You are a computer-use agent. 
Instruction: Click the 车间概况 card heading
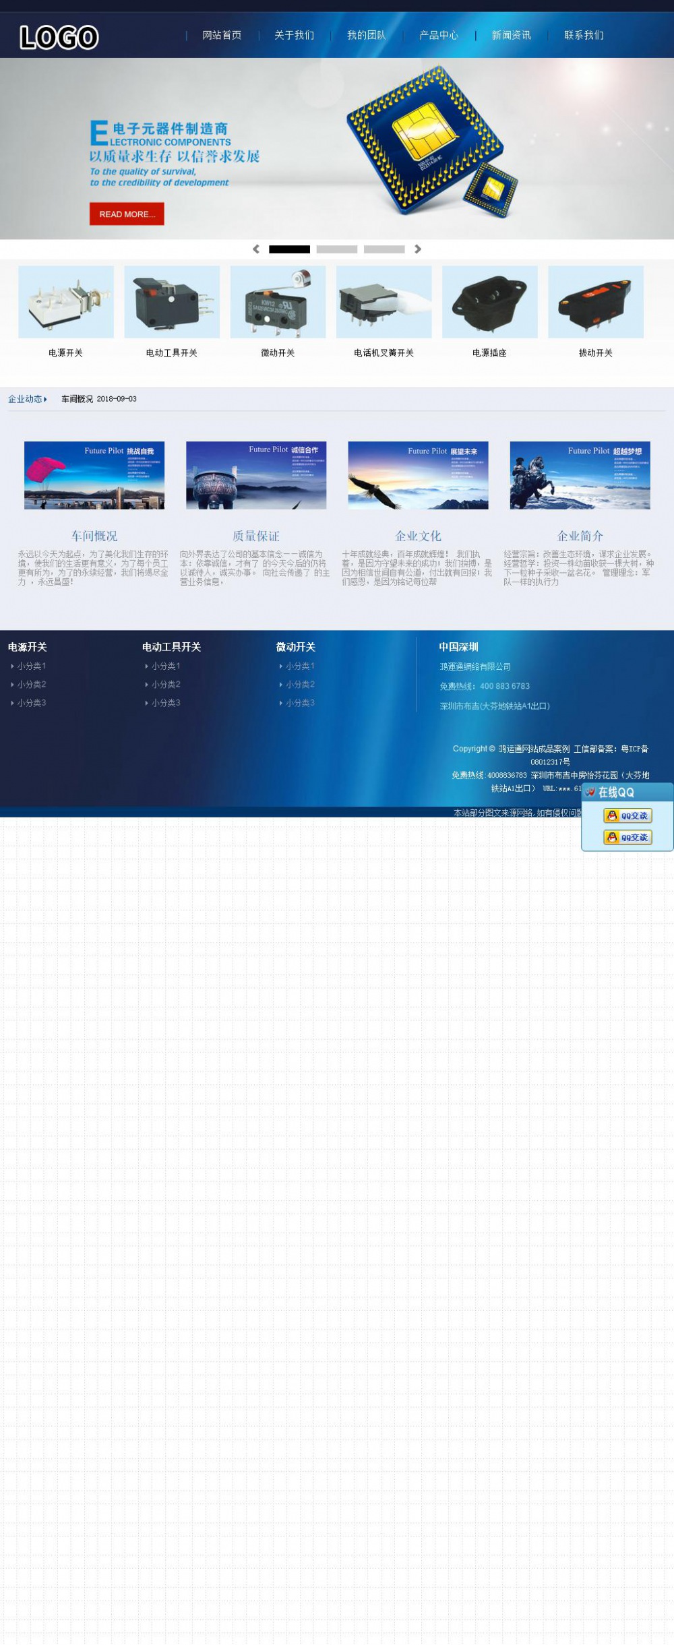pyautogui.click(x=94, y=536)
